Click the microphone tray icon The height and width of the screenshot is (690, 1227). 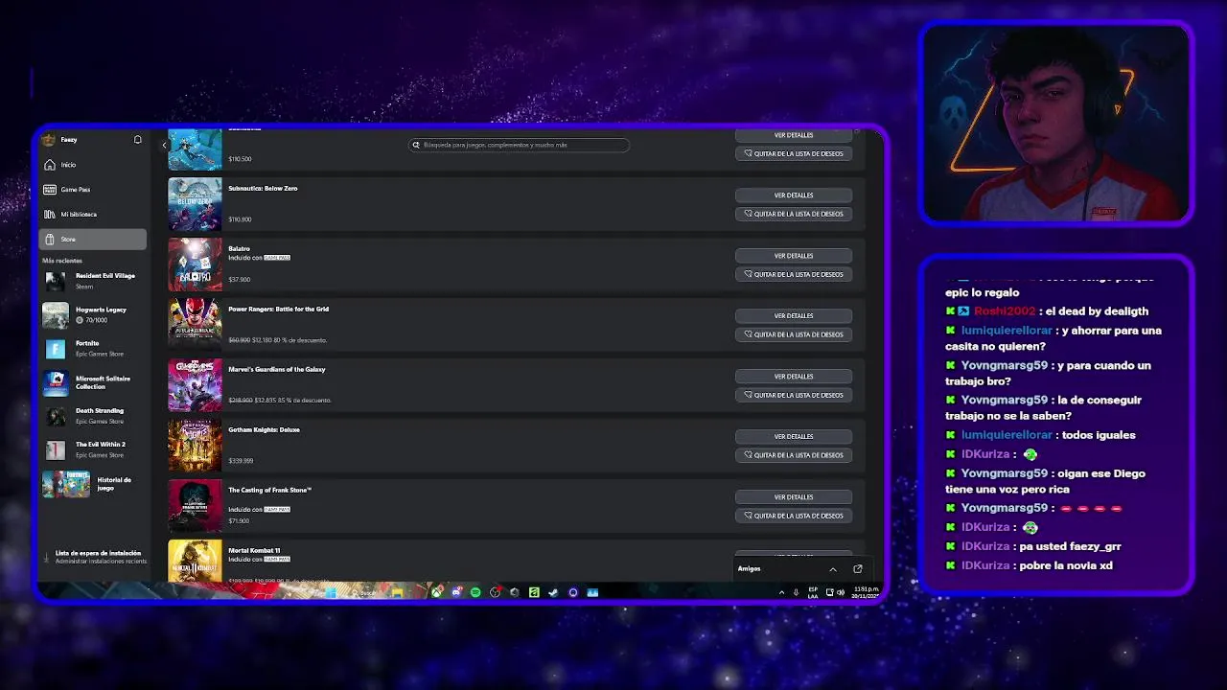(x=796, y=593)
